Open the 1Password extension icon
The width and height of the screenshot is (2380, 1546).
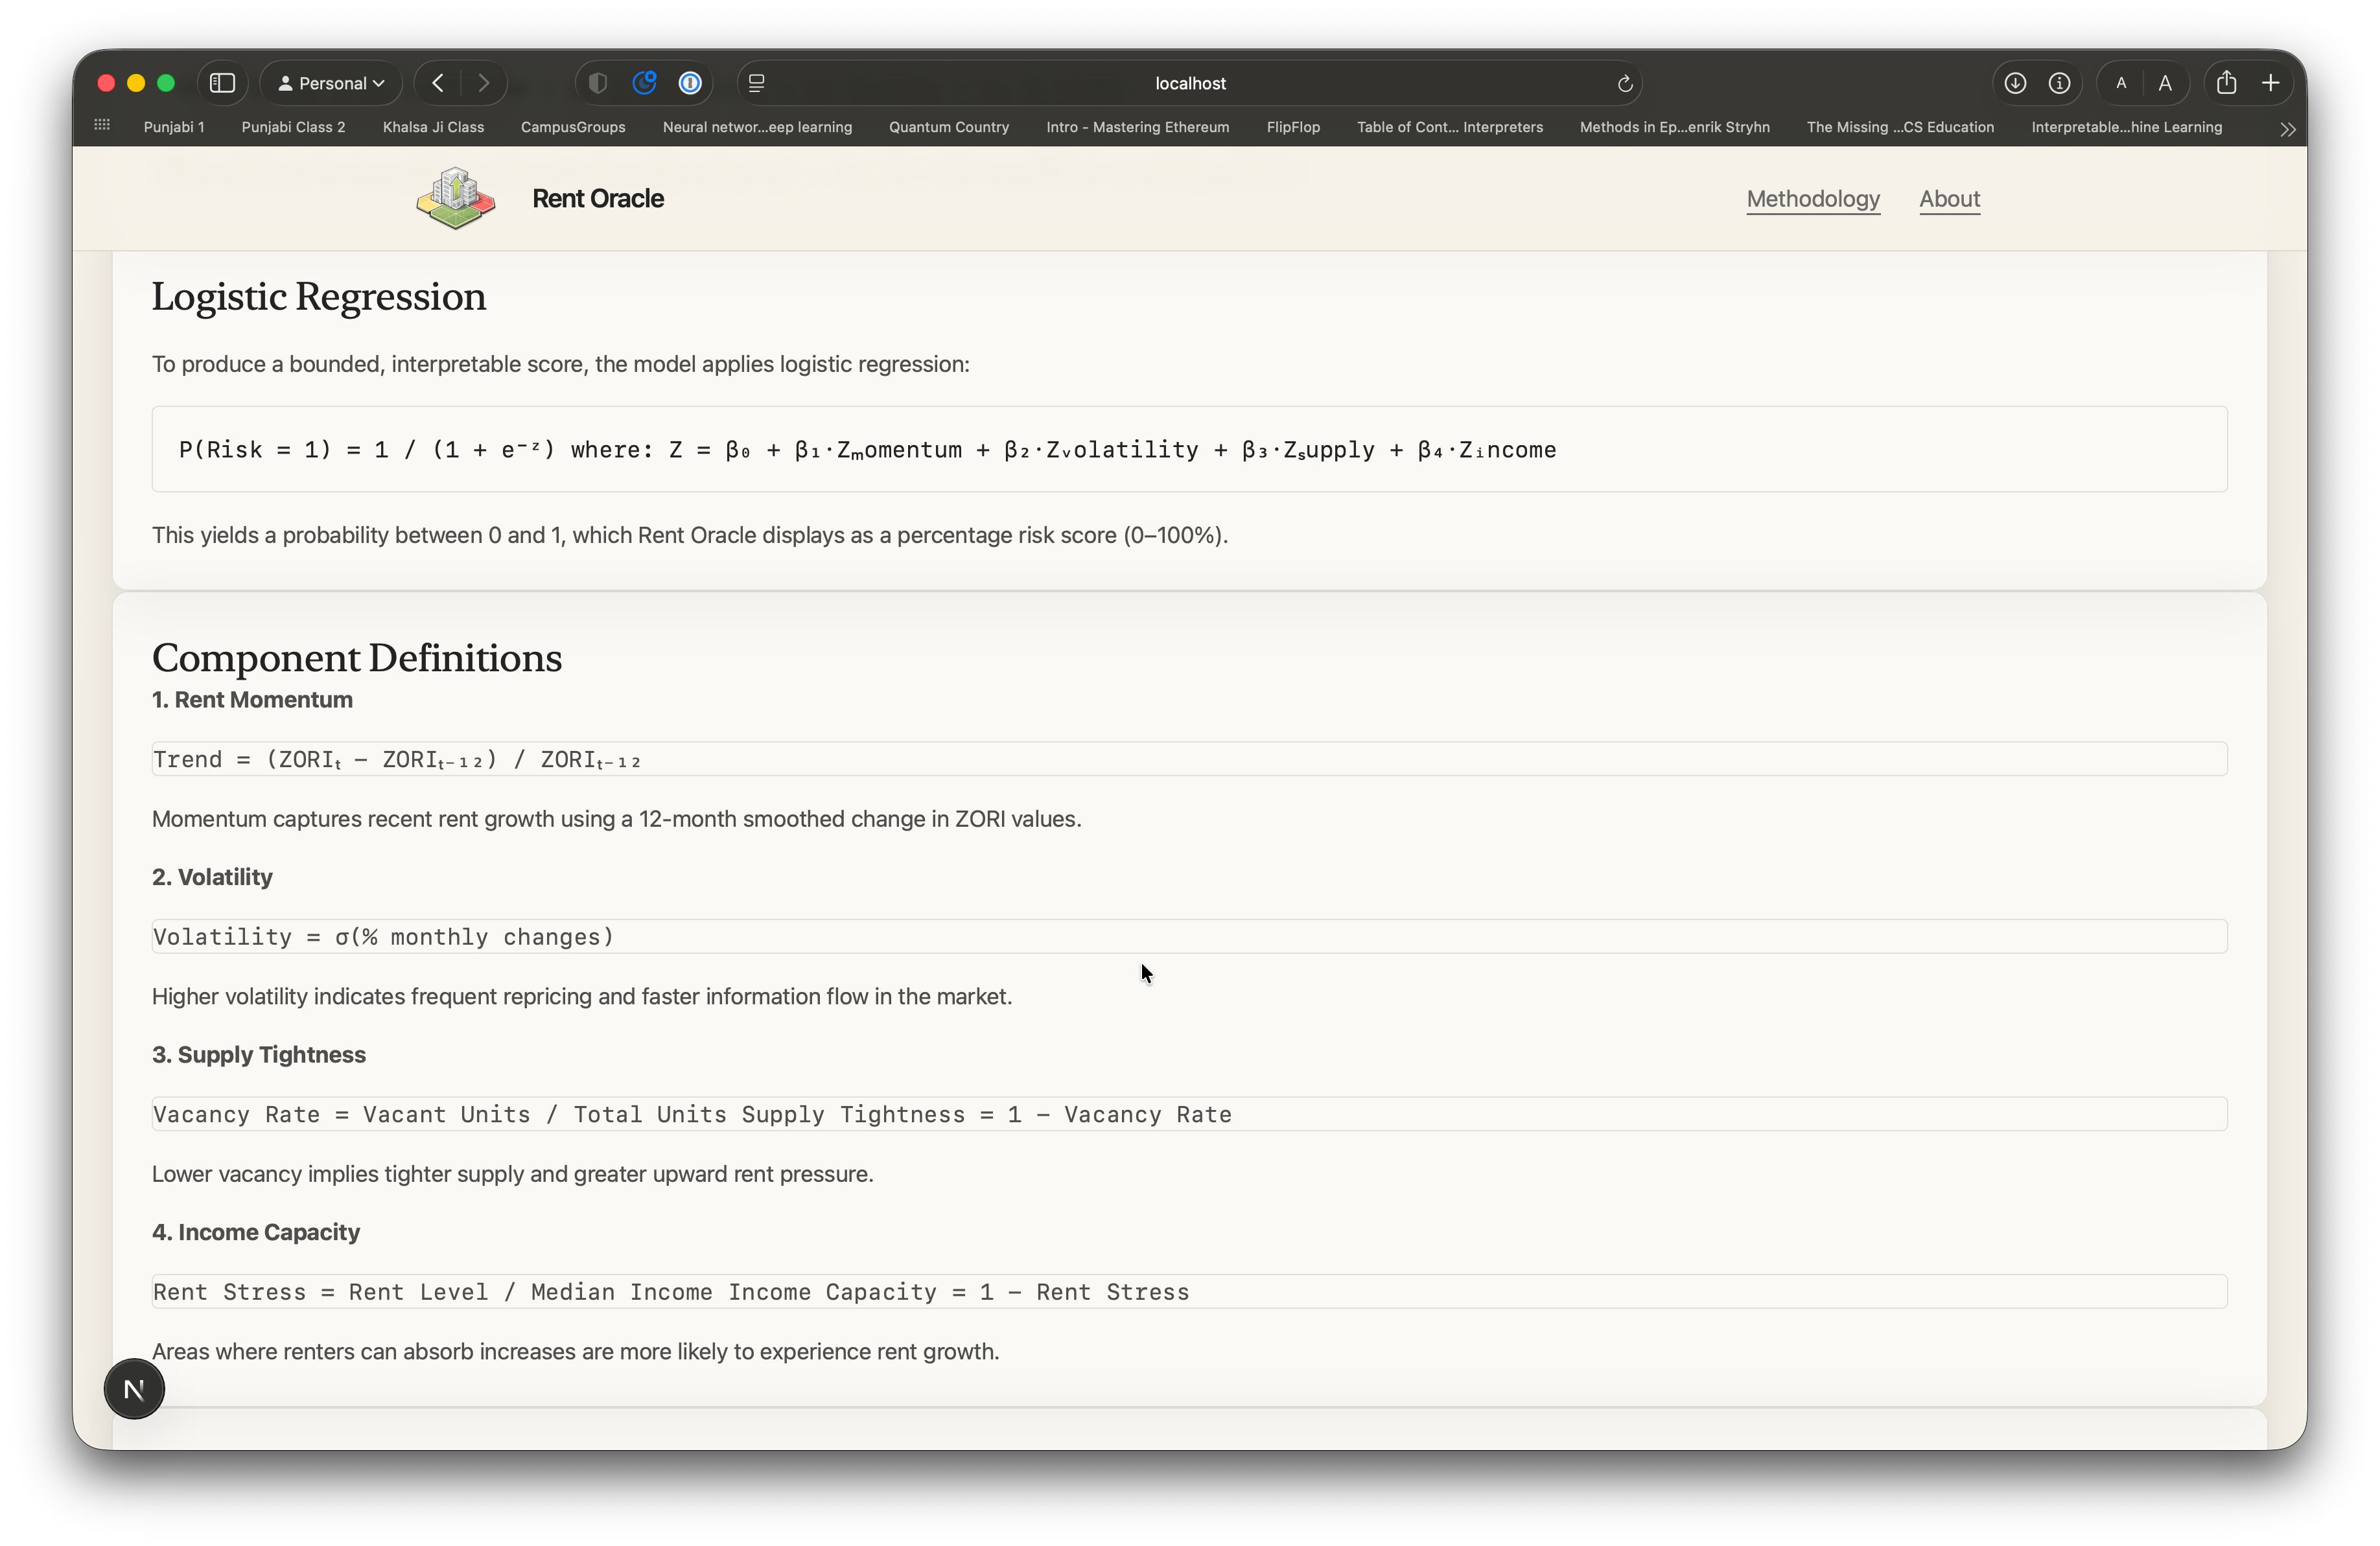[x=690, y=83]
